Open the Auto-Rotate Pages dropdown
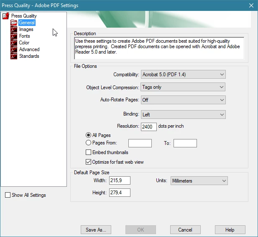The width and height of the screenshot is (258, 237). [x=183, y=100]
